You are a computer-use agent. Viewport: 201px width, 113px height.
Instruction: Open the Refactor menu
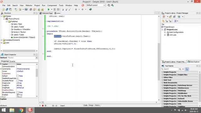coord(29,5)
